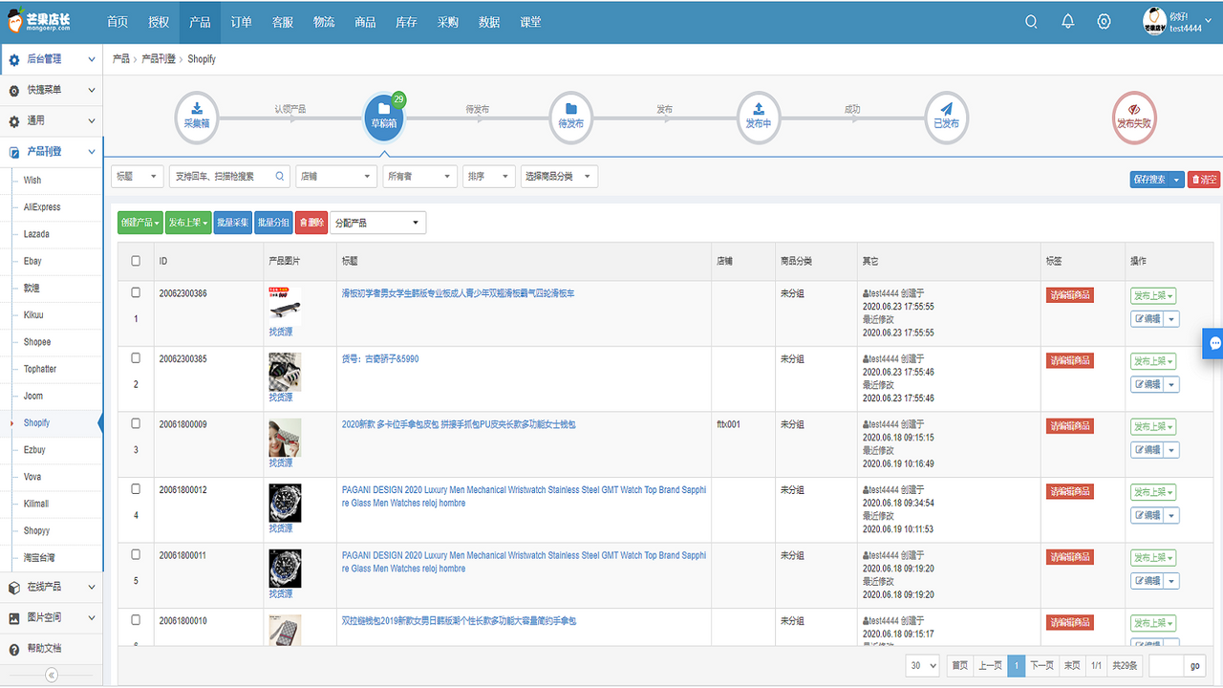
Task: Click the 批量采集 batch collect button
Action: pyautogui.click(x=233, y=223)
